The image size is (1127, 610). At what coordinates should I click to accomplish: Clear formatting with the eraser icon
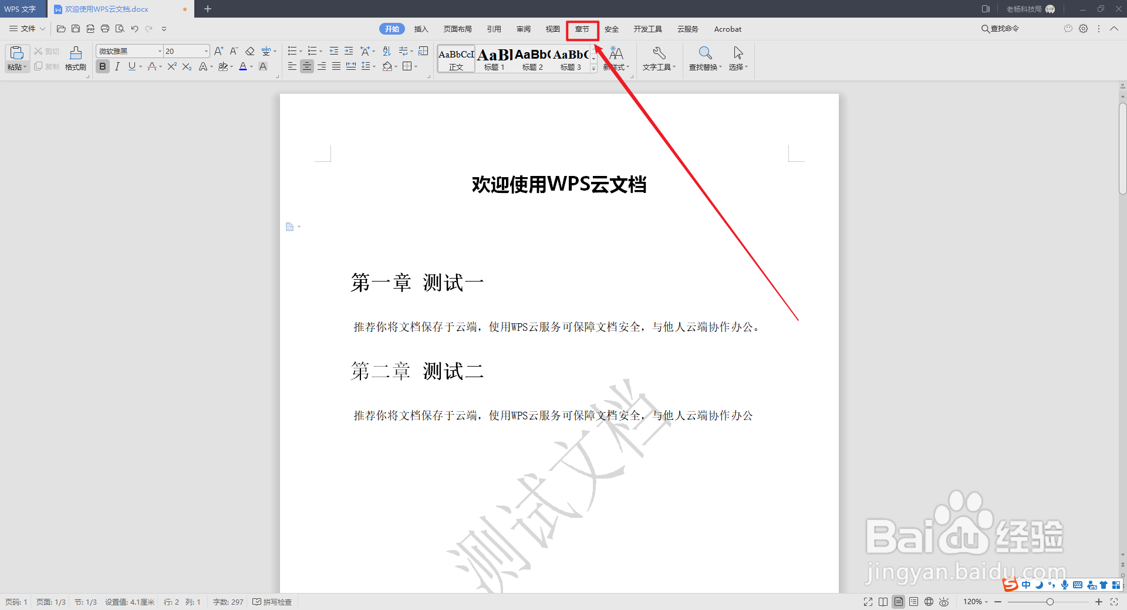click(x=249, y=51)
